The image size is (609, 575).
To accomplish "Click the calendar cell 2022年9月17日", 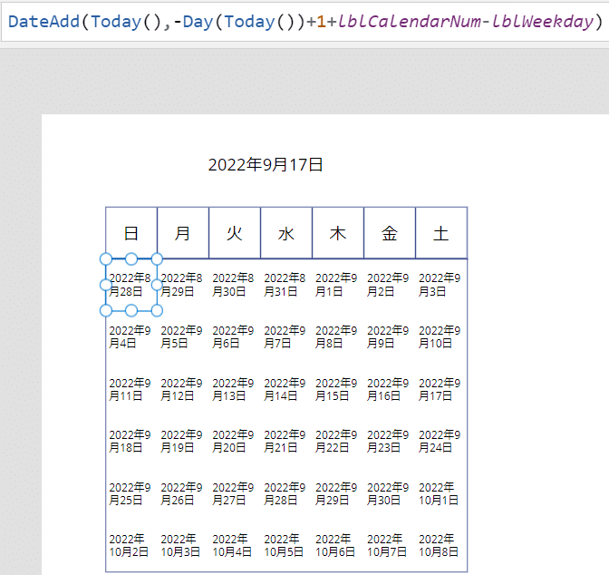I will pyautogui.click(x=441, y=390).
